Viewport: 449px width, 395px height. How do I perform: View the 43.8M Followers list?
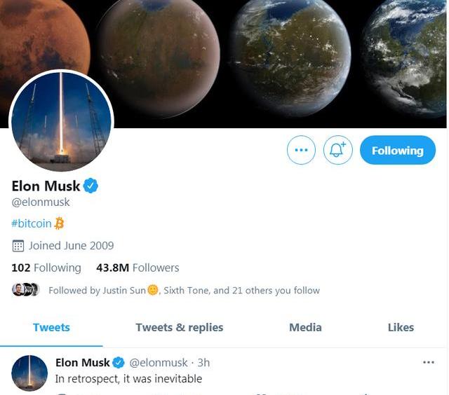pyautogui.click(x=138, y=268)
